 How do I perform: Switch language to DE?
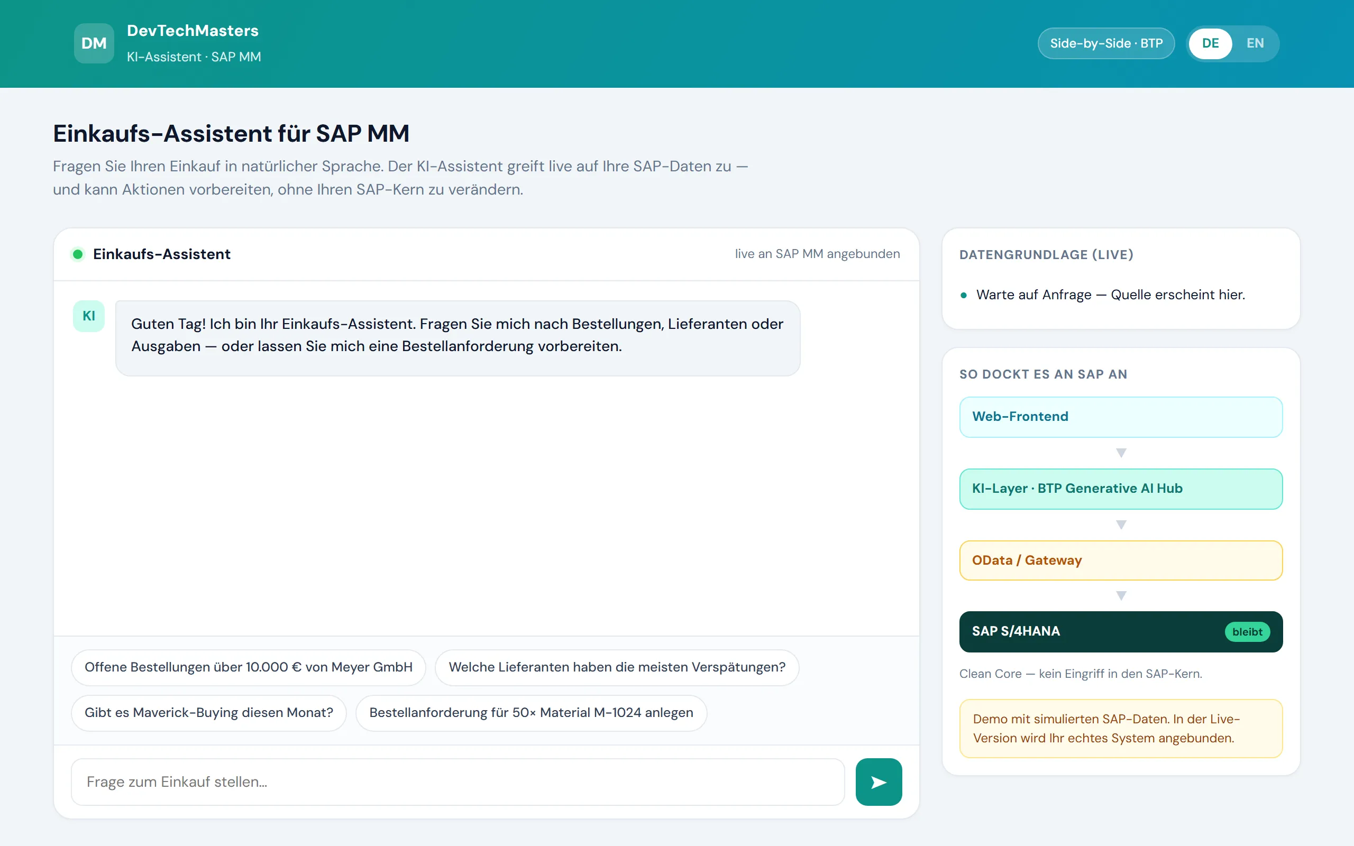pos(1210,44)
